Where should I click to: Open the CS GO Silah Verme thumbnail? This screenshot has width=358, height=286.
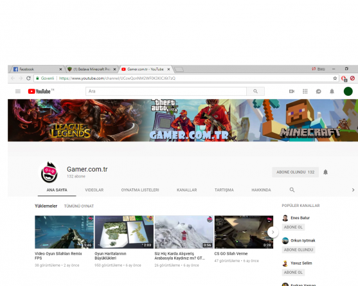[x=244, y=232]
